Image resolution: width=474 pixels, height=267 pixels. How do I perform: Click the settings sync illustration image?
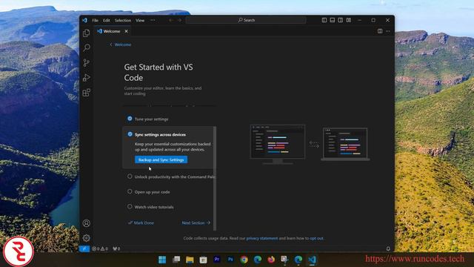pyautogui.click(x=310, y=144)
